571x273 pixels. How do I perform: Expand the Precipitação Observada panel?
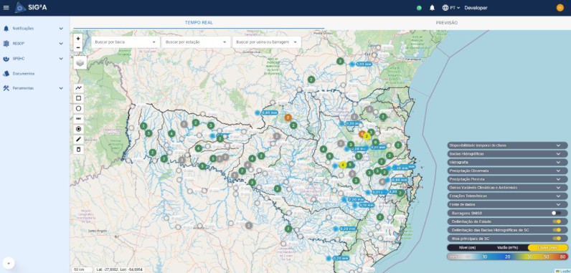507,171
